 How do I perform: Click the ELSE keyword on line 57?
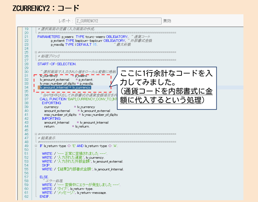point(44,177)
